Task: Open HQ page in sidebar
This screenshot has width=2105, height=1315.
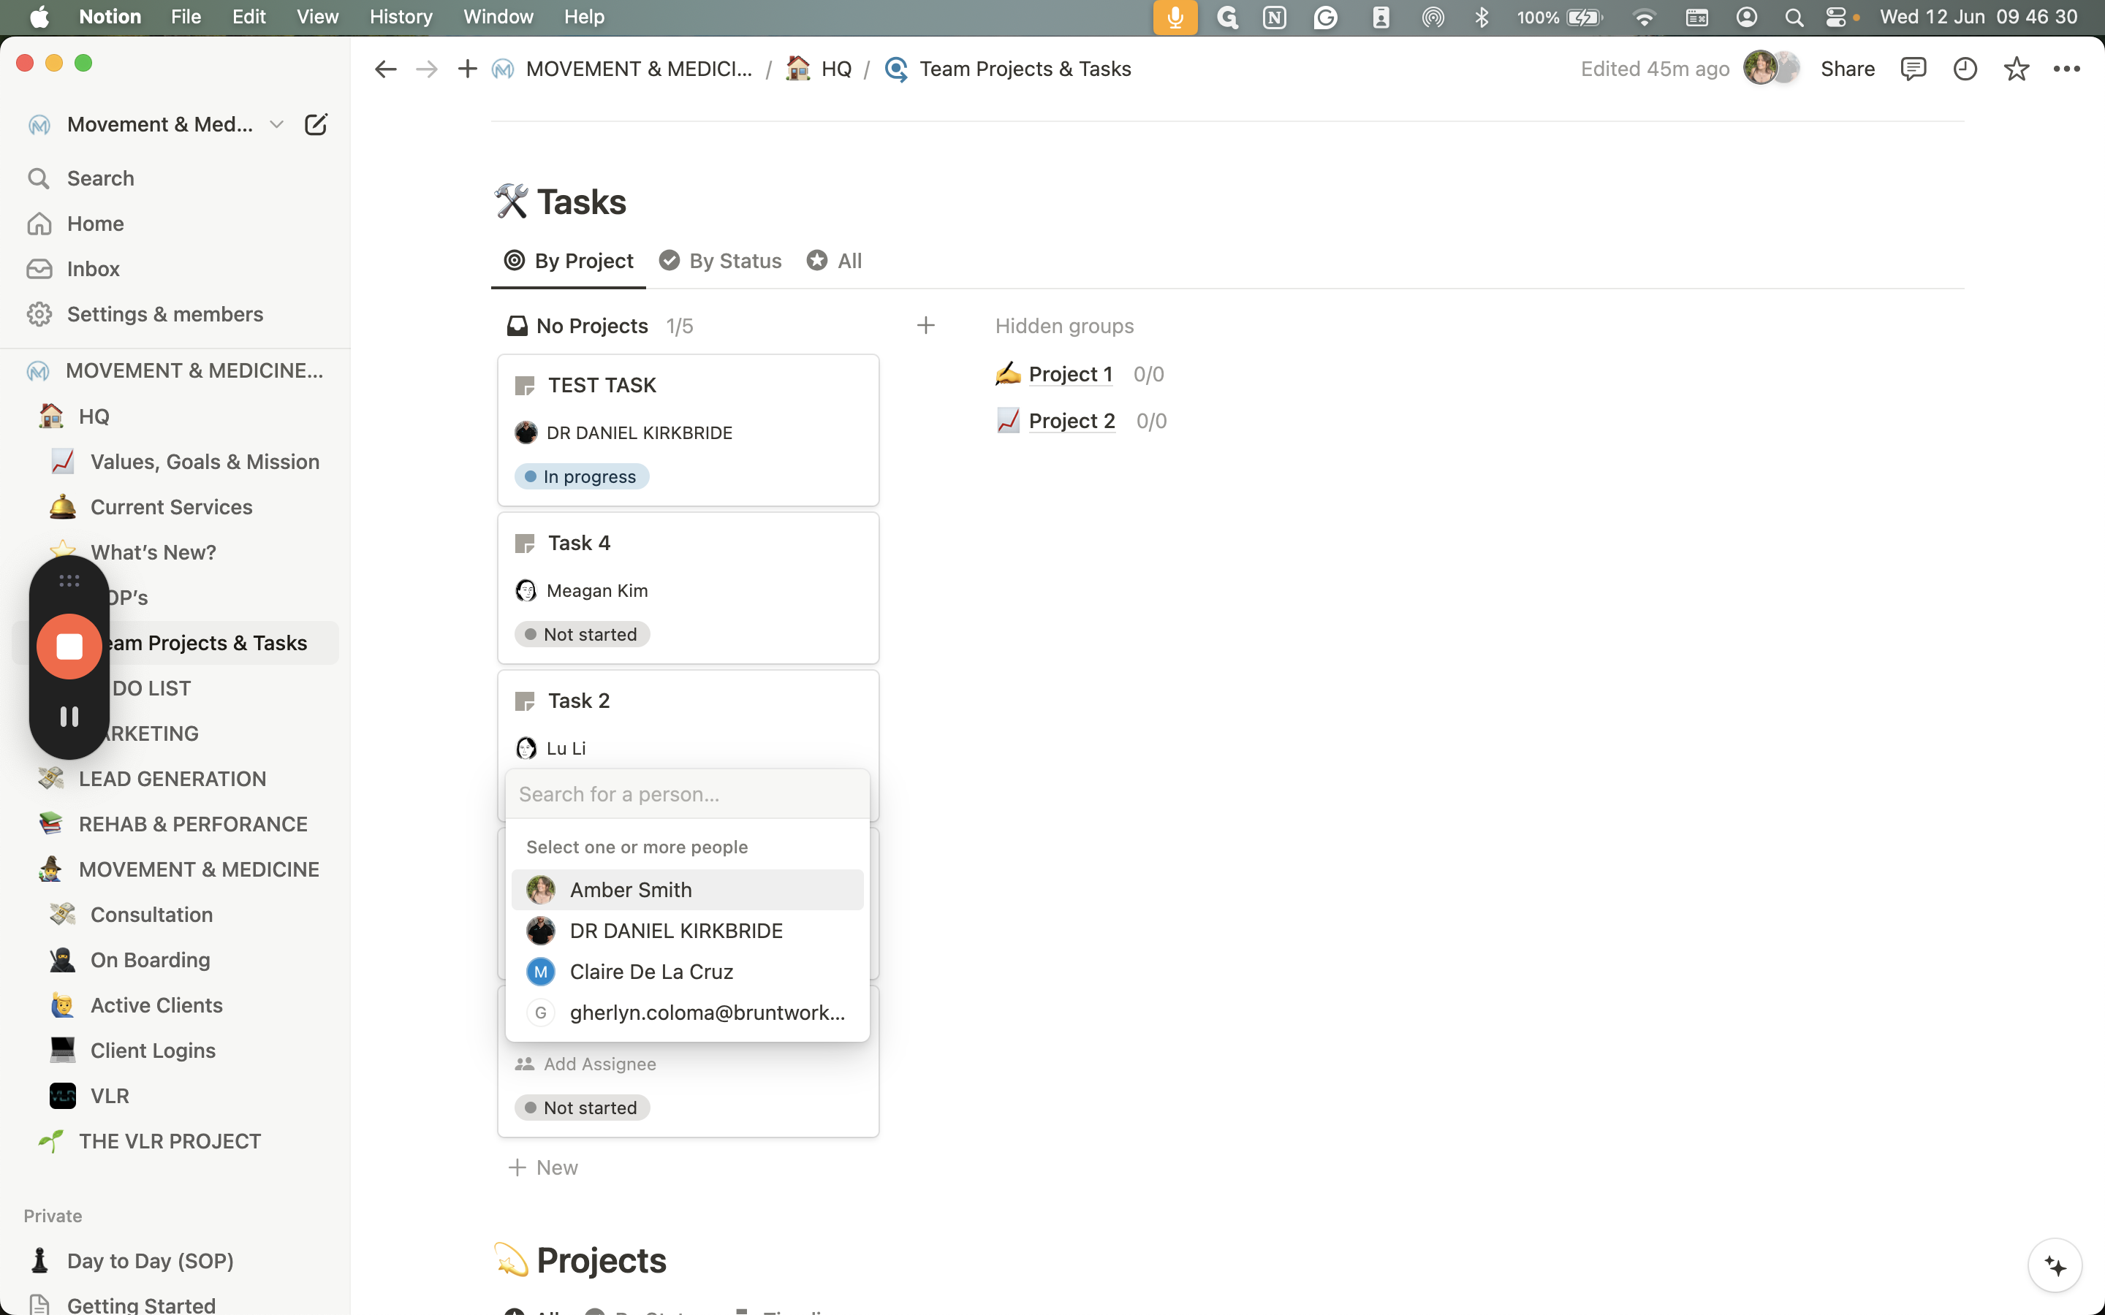Action: coord(175,416)
